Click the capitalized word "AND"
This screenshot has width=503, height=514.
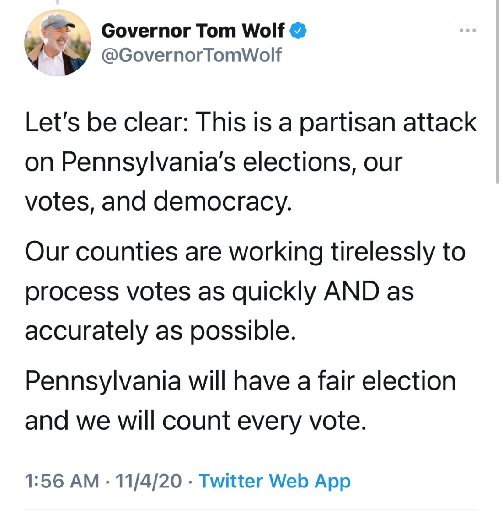click(351, 291)
